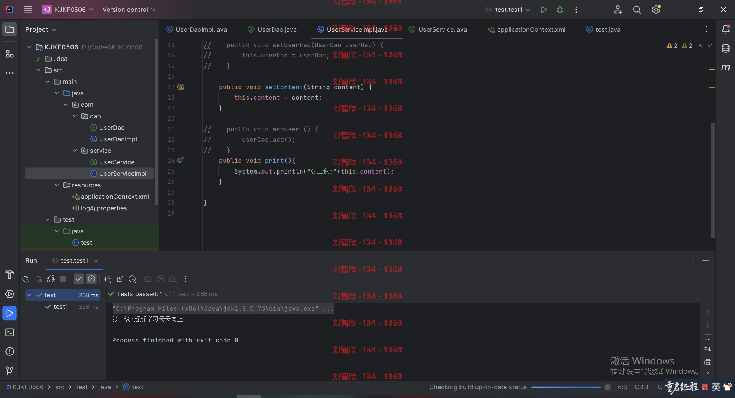Switch to applicationContext.xml tab
This screenshot has width=735, height=398.
click(526, 29)
